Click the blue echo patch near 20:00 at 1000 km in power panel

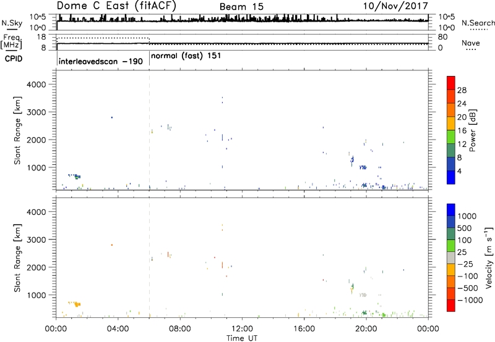[x=363, y=167]
